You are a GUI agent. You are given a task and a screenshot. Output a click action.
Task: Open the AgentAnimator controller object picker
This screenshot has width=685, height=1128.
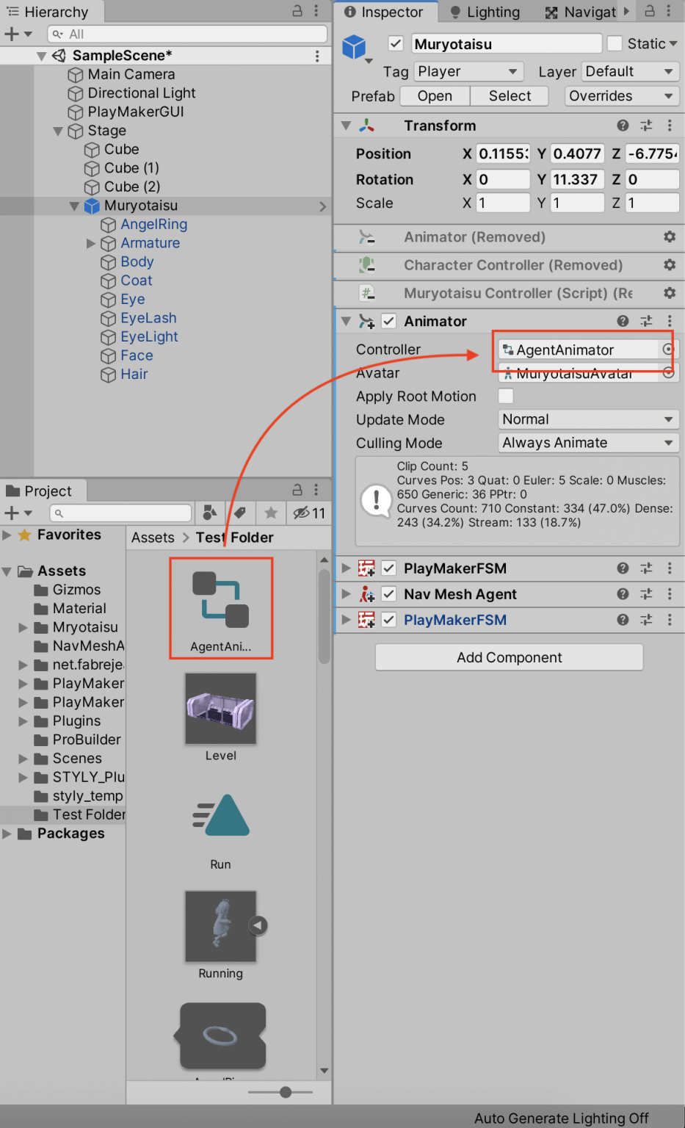pyautogui.click(x=667, y=350)
